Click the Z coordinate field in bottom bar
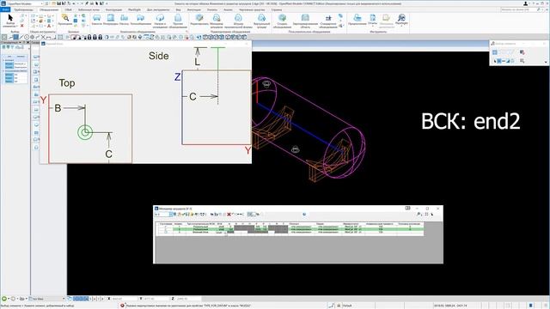 [x=188, y=299]
